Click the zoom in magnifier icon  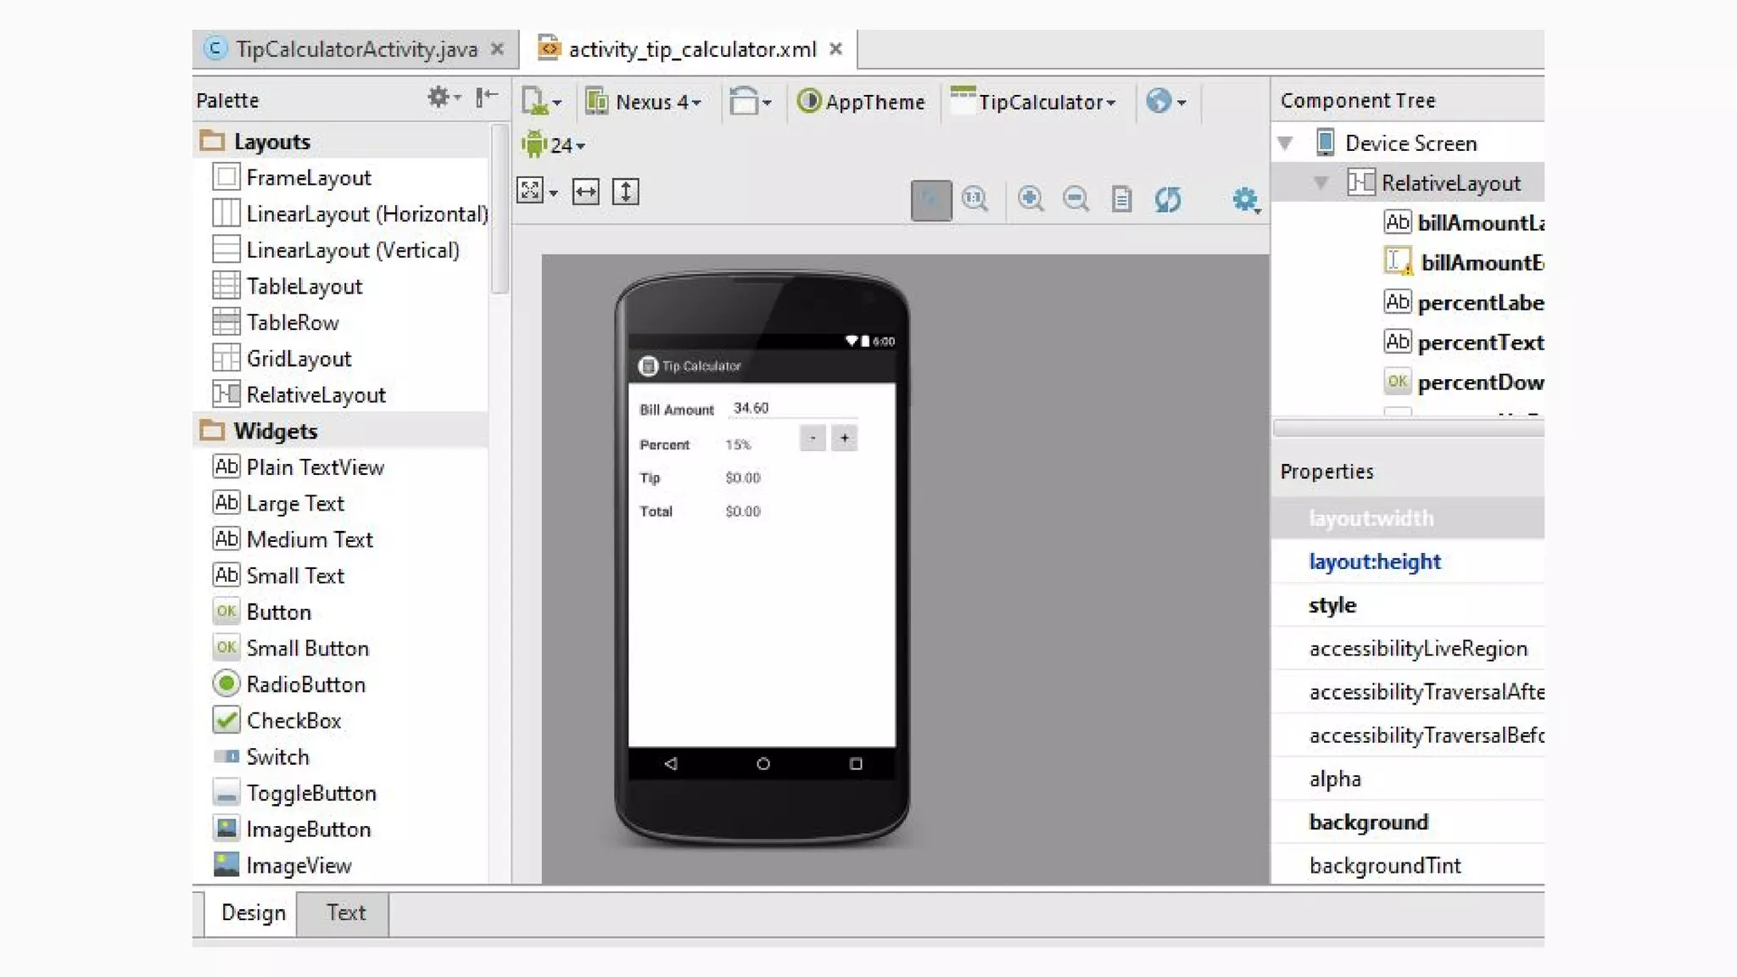[x=1030, y=199]
